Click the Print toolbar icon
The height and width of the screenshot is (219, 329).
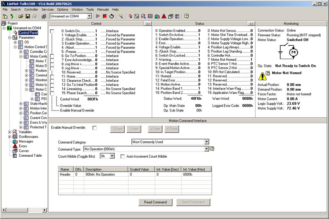tap(35, 16)
